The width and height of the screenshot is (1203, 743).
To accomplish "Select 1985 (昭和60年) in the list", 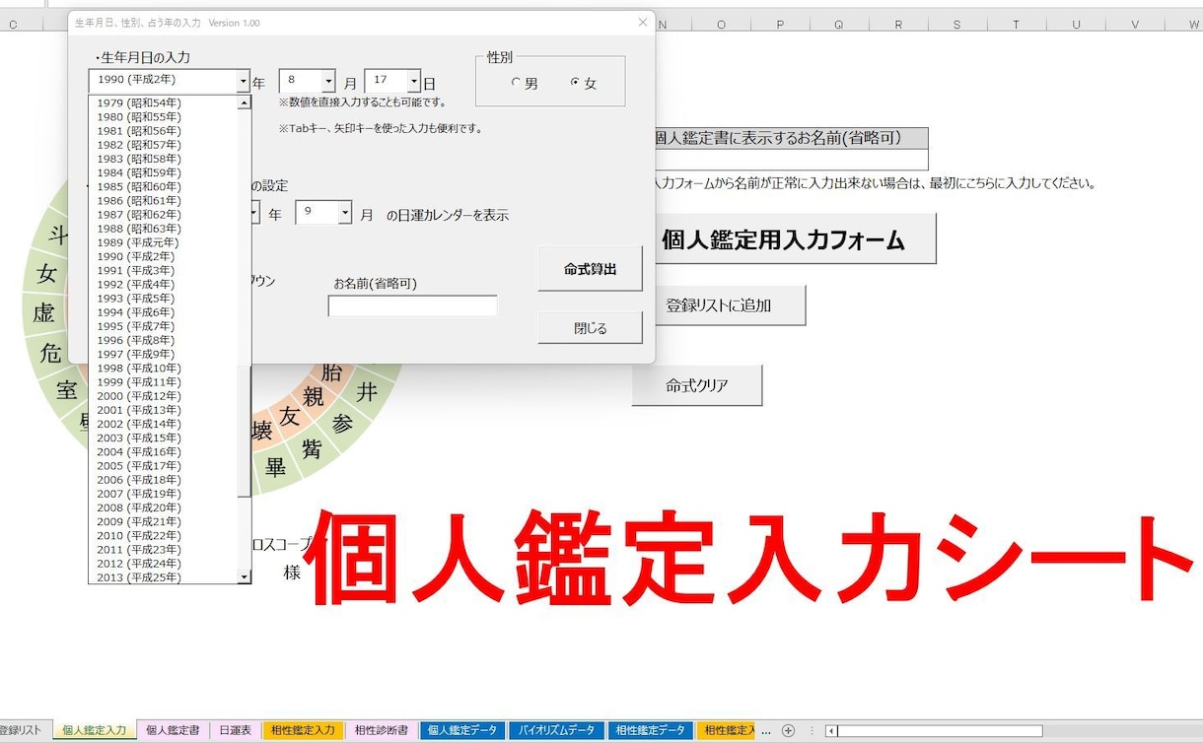I will 164,186.
